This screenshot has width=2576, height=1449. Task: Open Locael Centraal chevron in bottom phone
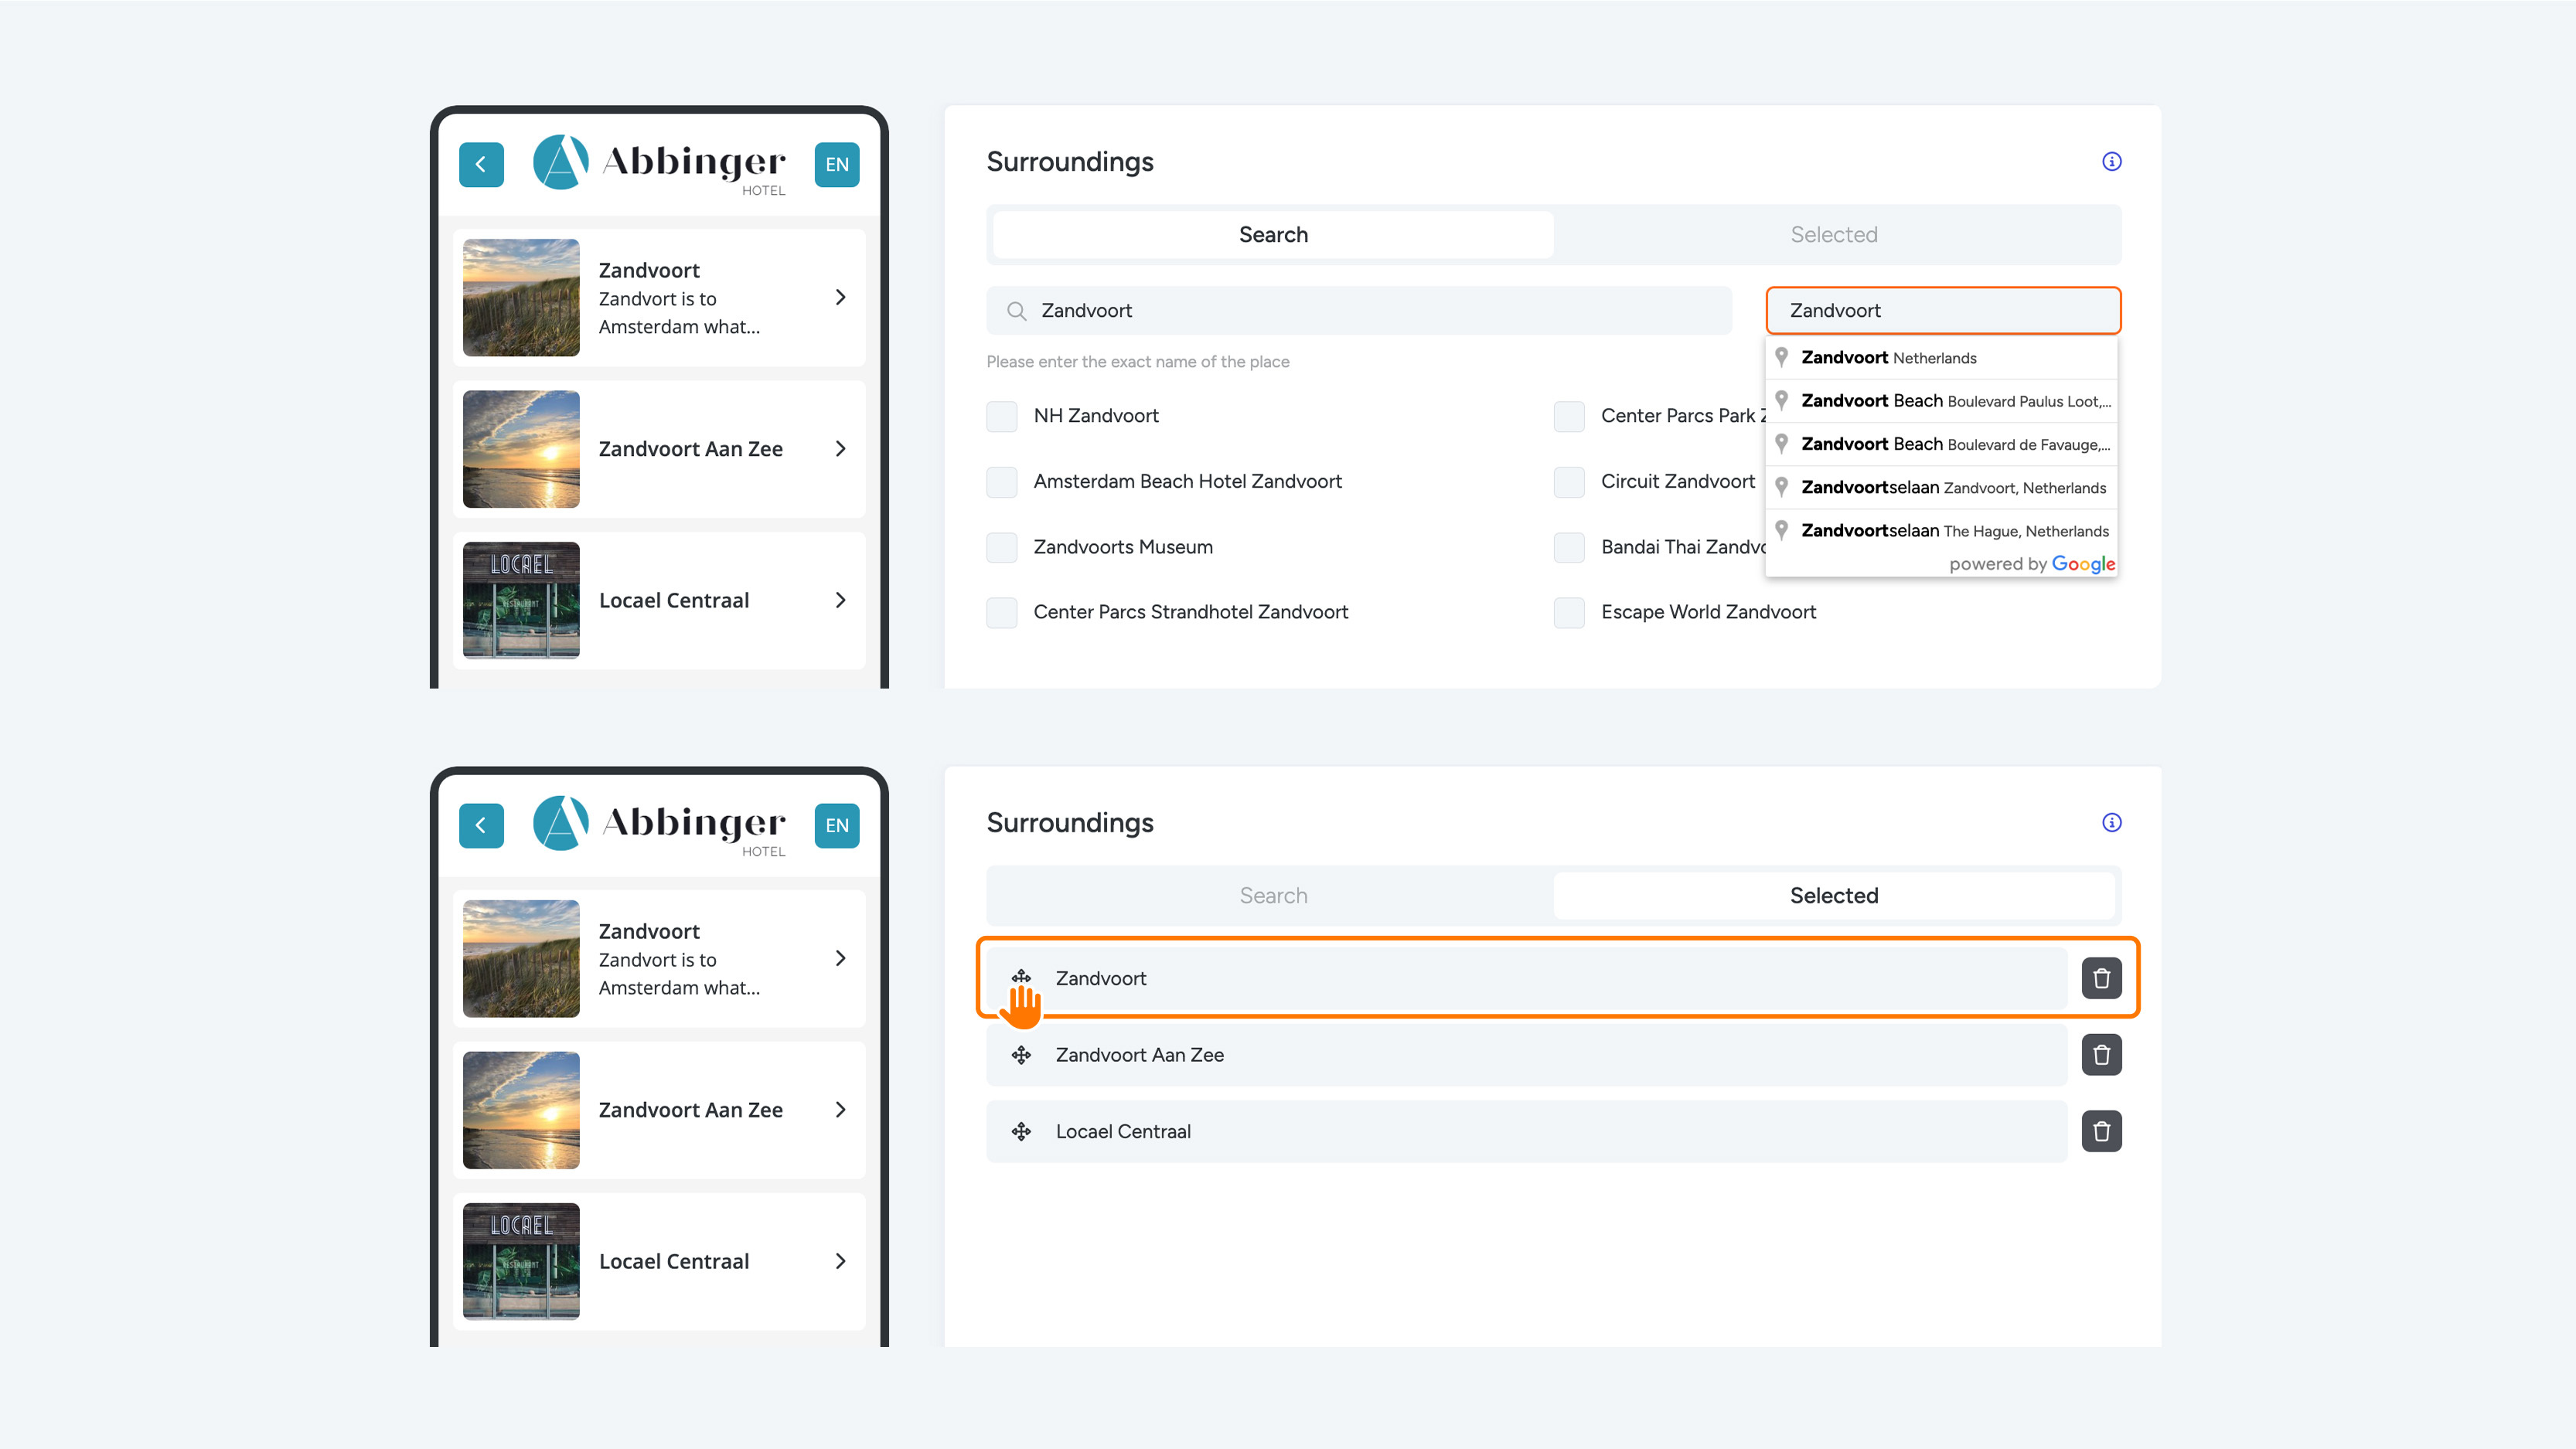point(840,1261)
